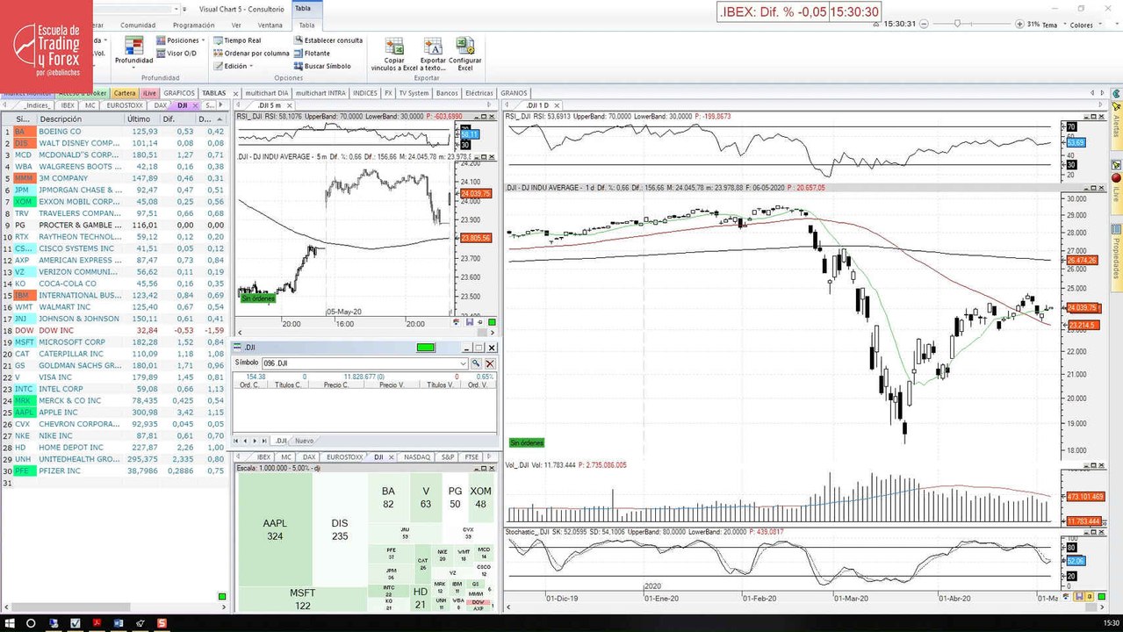Click Establecer consulta in Opciones
1123x632 pixels.
(x=328, y=40)
